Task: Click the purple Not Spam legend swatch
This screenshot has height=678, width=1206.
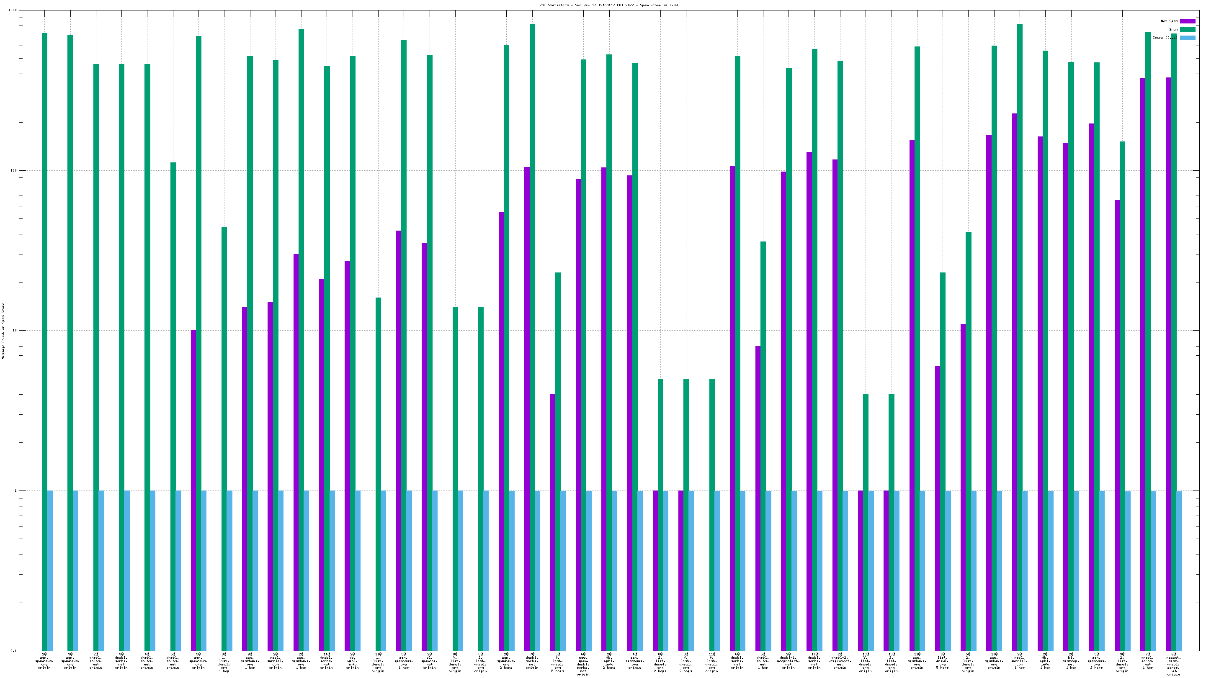Action: click(1187, 21)
